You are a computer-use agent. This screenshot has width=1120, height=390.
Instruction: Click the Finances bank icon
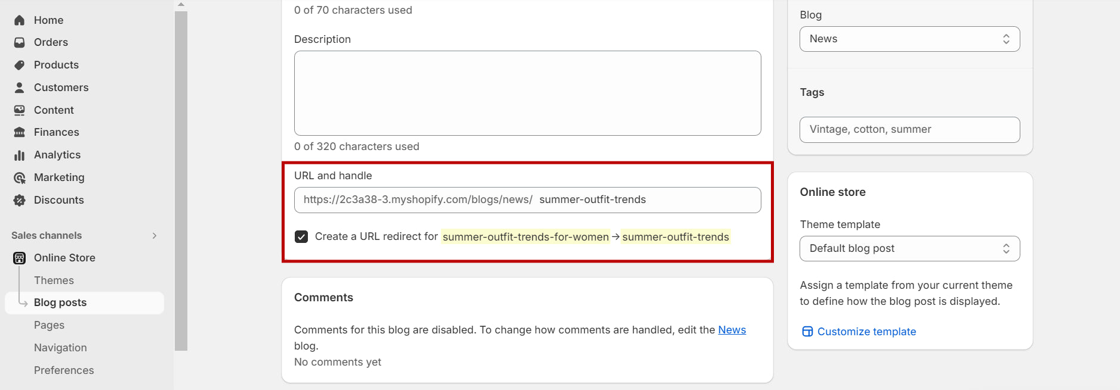pyautogui.click(x=20, y=132)
